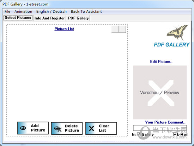
Task: Open the Animation menu
Action: coord(23,11)
